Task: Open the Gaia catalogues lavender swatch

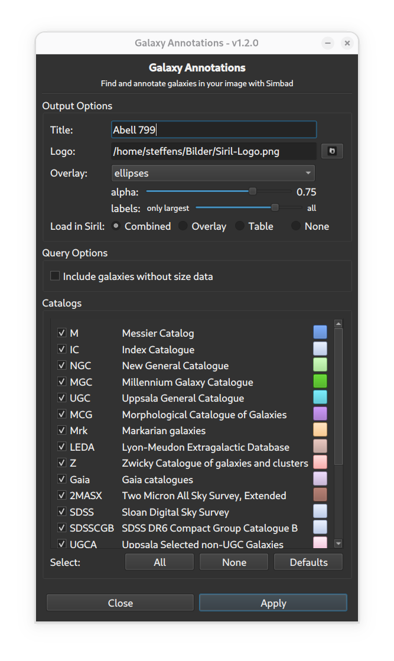Action: (x=320, y=478)
